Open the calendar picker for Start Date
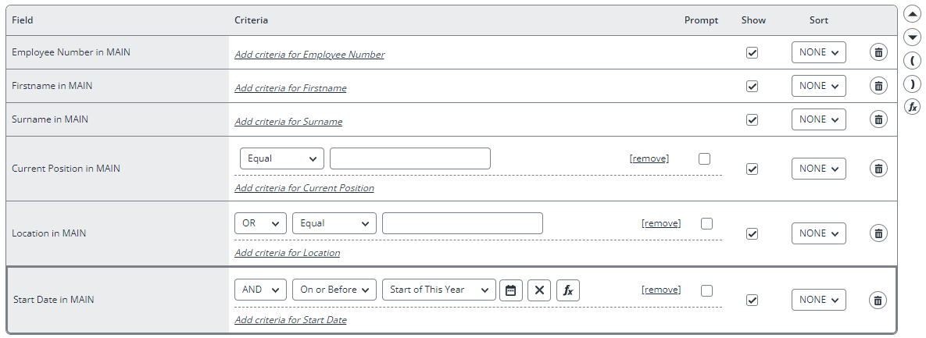This screenshot has width=926, height=338. (511, 290)
